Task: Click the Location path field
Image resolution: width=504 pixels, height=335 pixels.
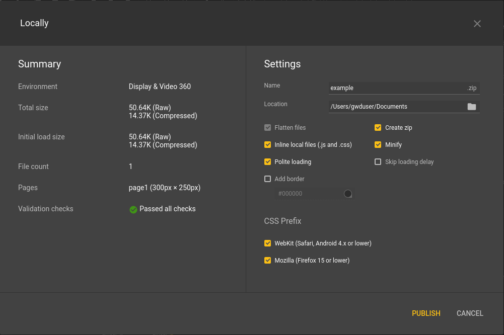Action: click(396, 107)
